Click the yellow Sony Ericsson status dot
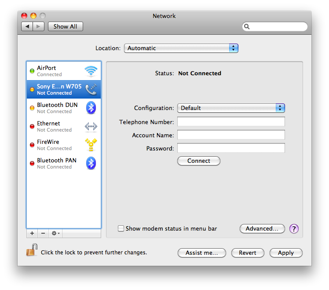Screen dimensions: 329x290 [x=32, y=89]
